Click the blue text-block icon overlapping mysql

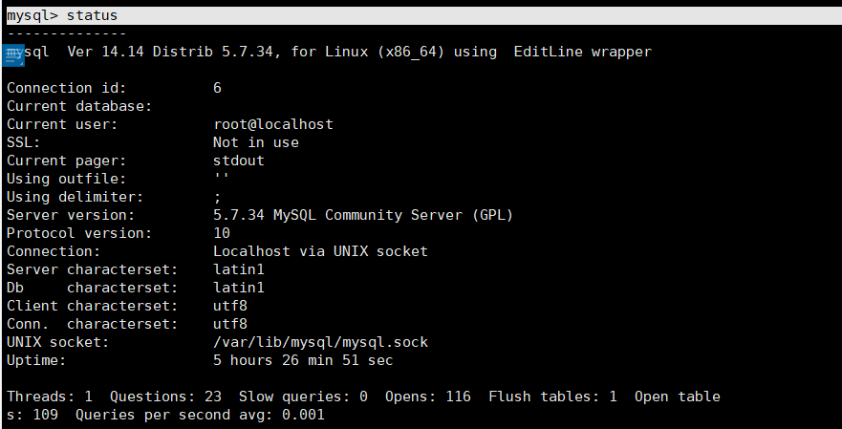12,55
